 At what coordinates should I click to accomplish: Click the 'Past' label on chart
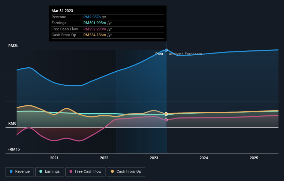coord(159,54)
